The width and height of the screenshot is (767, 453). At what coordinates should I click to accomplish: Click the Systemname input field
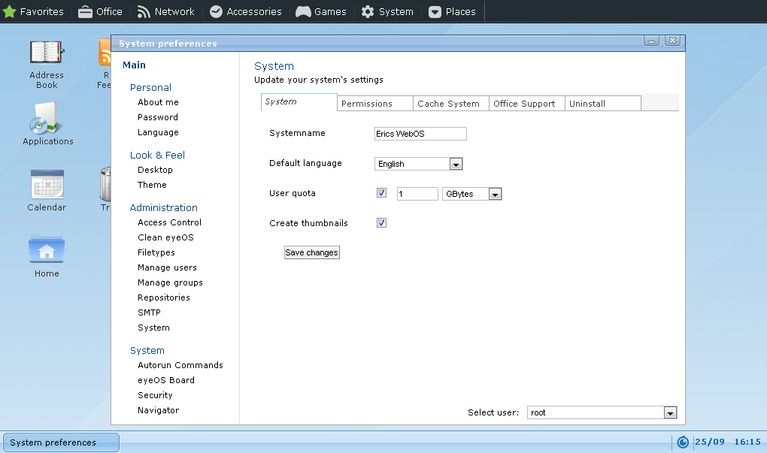[x=420, y=134]
